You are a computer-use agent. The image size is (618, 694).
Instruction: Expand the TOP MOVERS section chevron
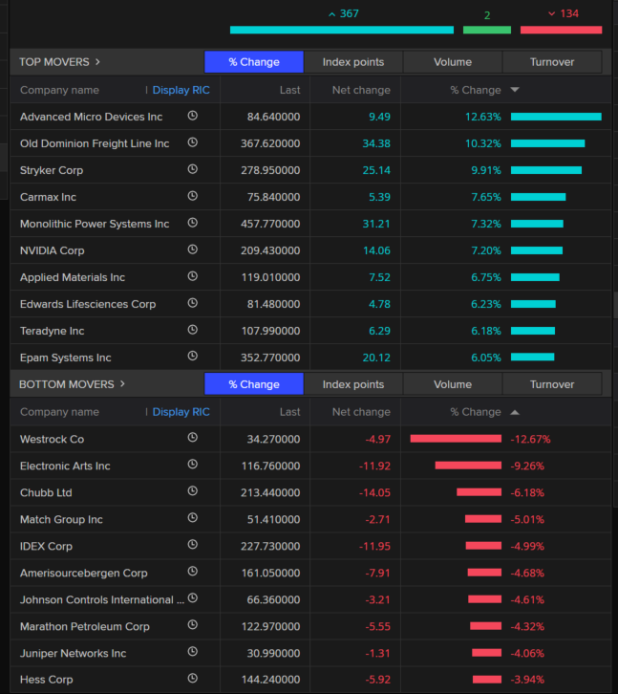point(97,62)
